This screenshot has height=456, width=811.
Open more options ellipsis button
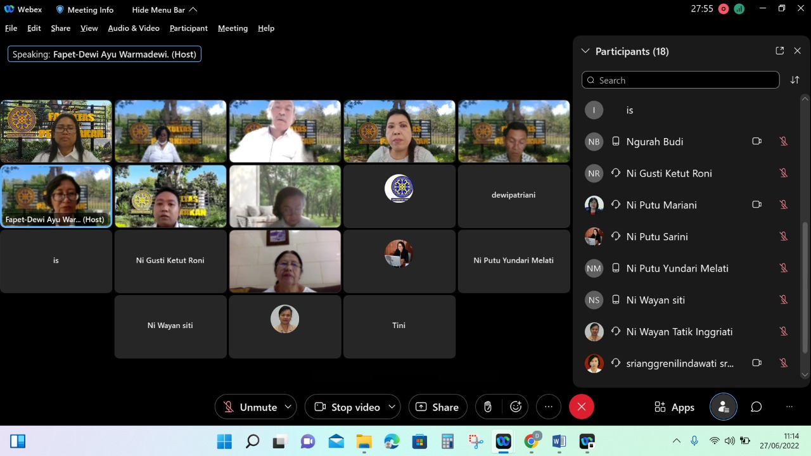coord(549,407)
